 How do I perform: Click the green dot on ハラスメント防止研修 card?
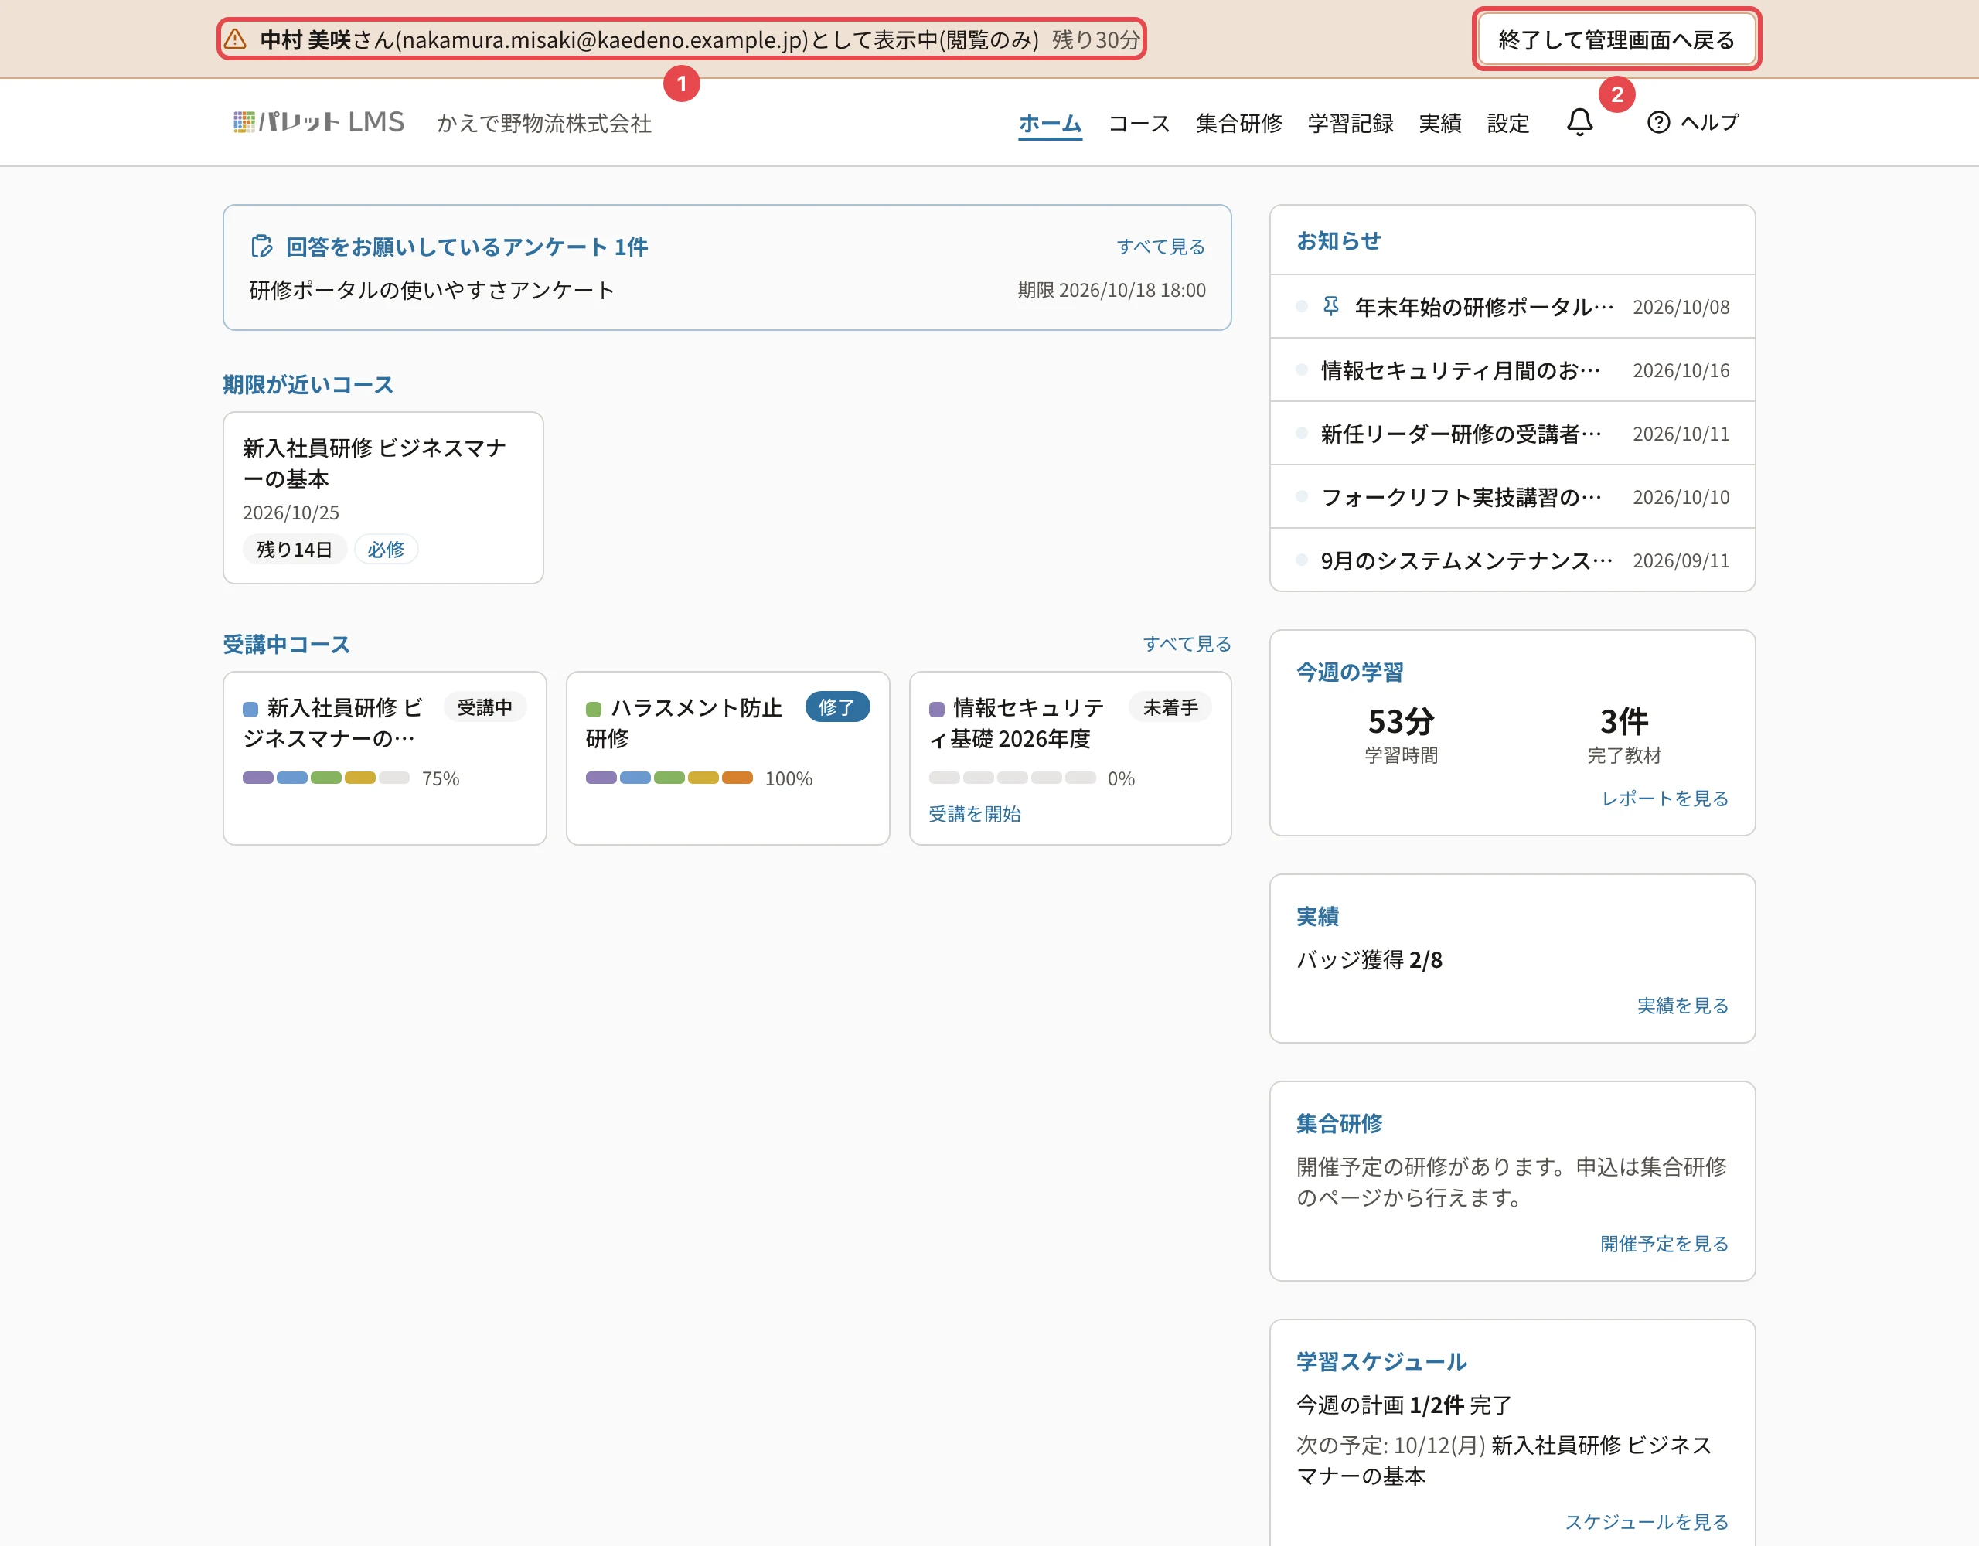tap(594, 708)
